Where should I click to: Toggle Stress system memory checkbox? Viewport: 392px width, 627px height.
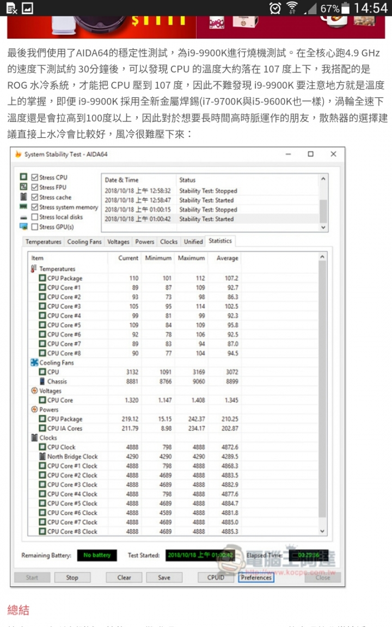coord(35,207)
